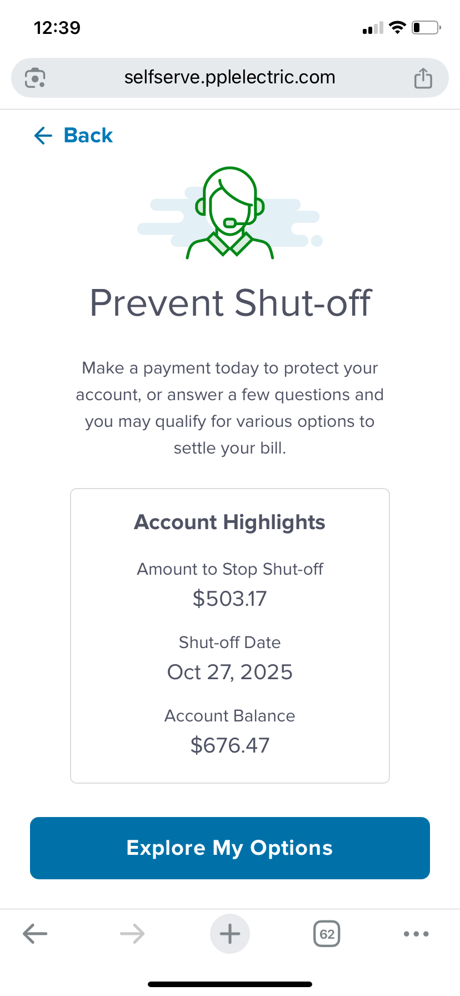The height and width of the screenshot is (996, 460).
Task: Tap the Oct 27, 2025 shut-off date
Action: 230,672
